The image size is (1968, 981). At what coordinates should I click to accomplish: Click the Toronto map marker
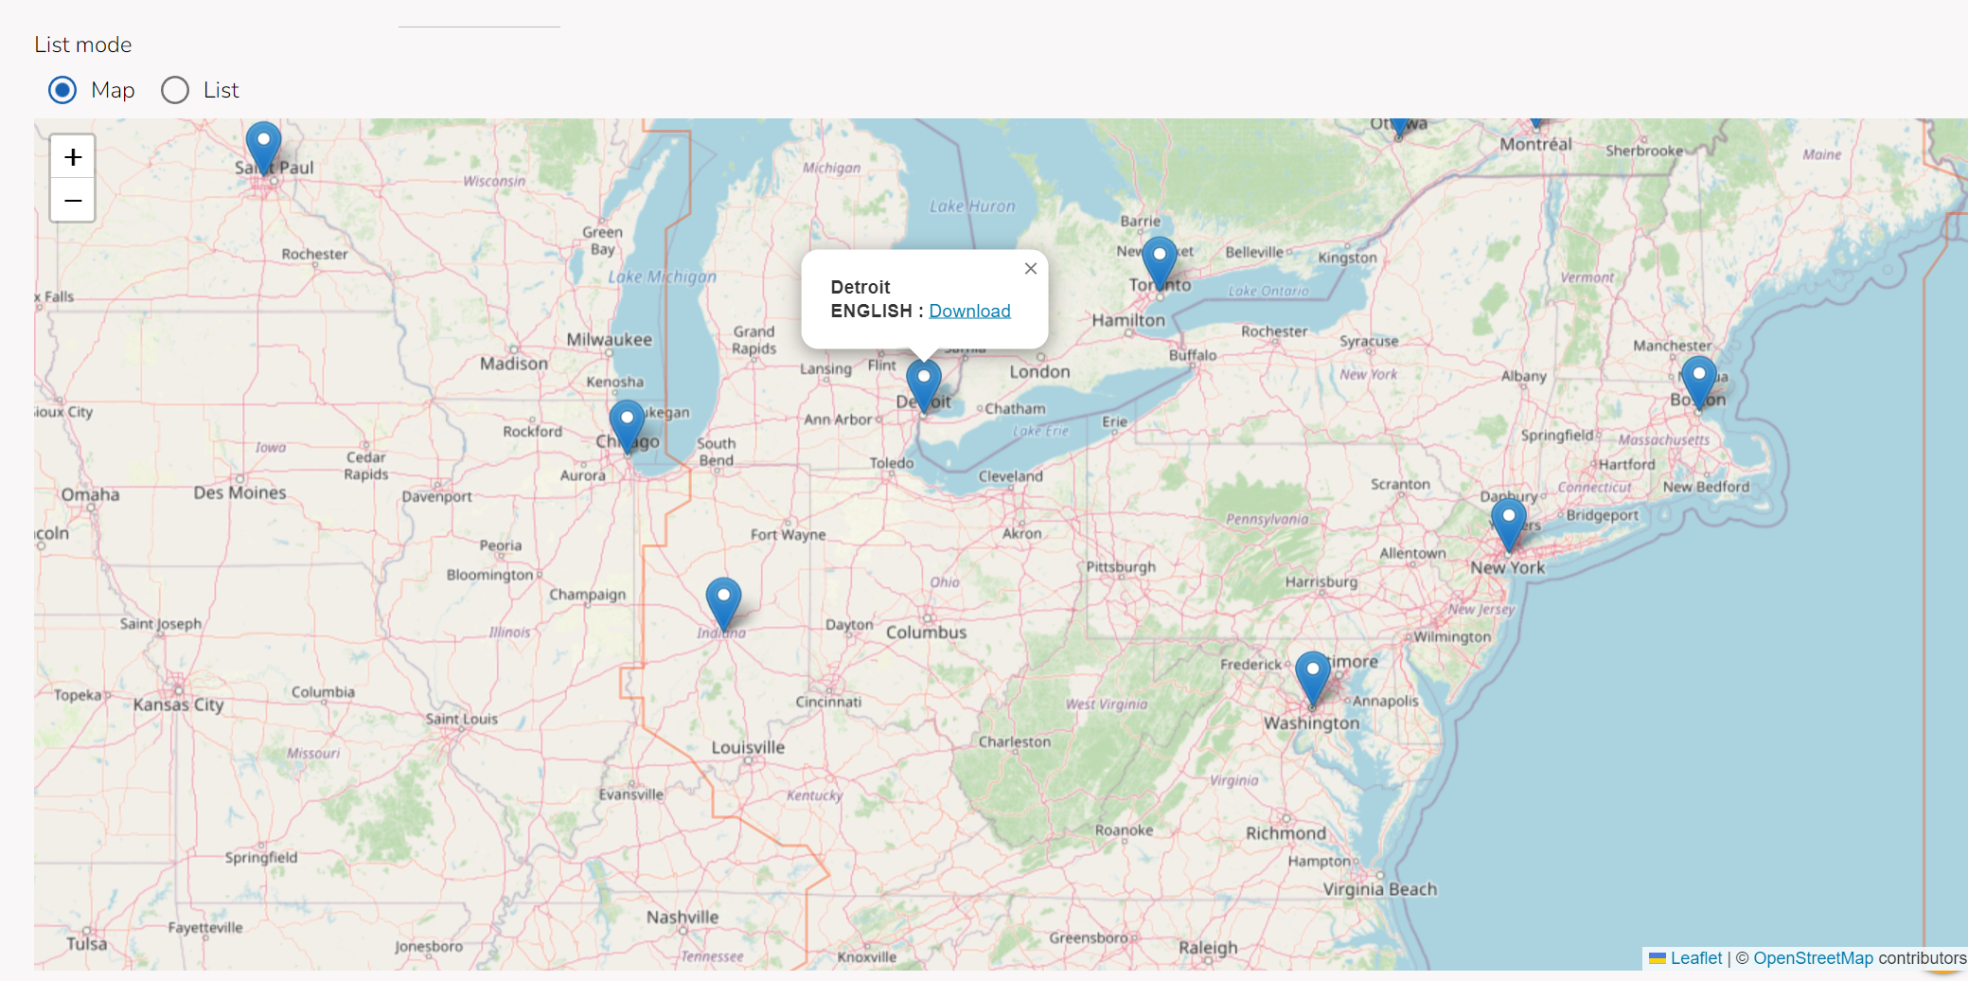coord(1159,260)
